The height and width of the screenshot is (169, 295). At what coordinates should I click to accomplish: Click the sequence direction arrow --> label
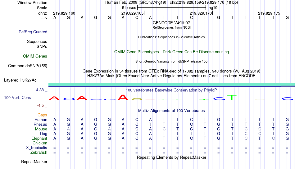pos(44,18)
